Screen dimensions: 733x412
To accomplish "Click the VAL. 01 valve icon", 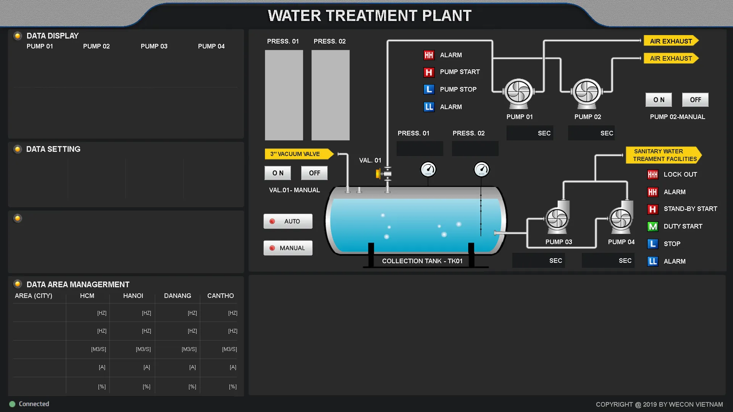I will (384, 174).
